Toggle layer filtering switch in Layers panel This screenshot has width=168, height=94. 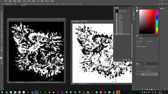(156, 66)
